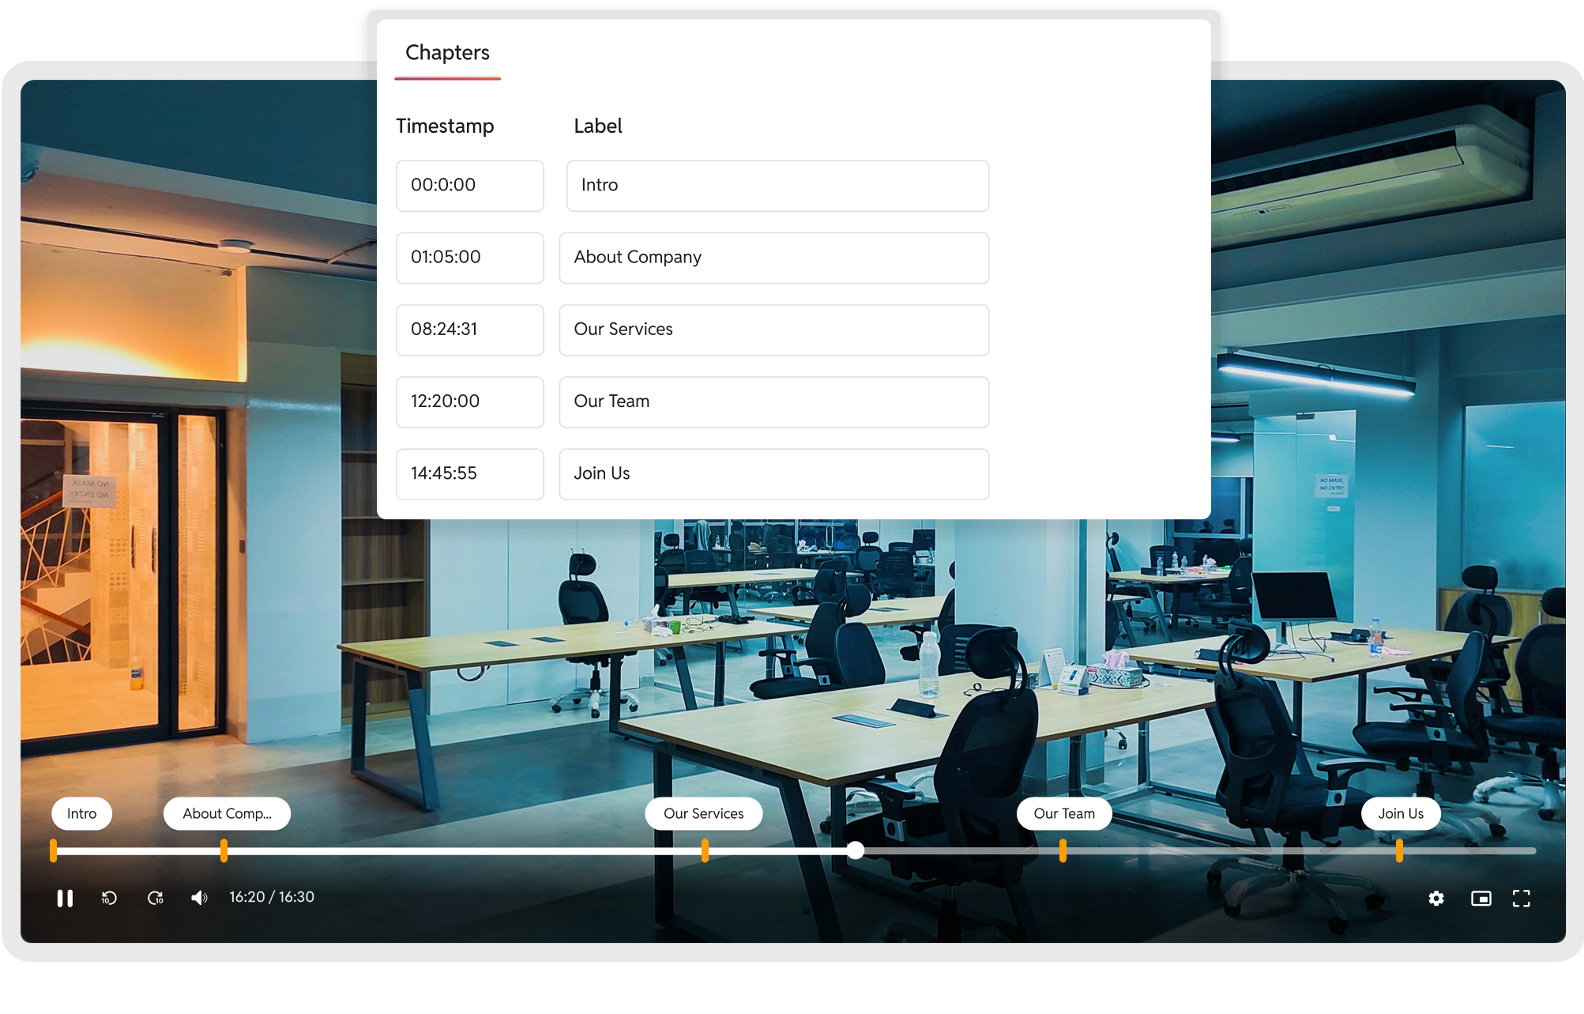Click the Our Team marker on the seek bar
Screen dimensions: 1584x1014
tap(1063, 851)
